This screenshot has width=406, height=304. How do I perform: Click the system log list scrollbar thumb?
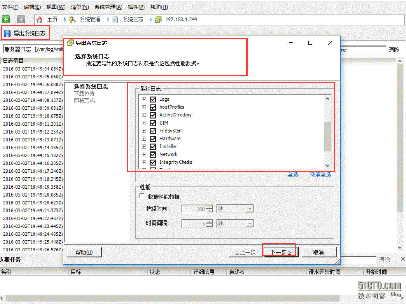(x=327, y=137)
